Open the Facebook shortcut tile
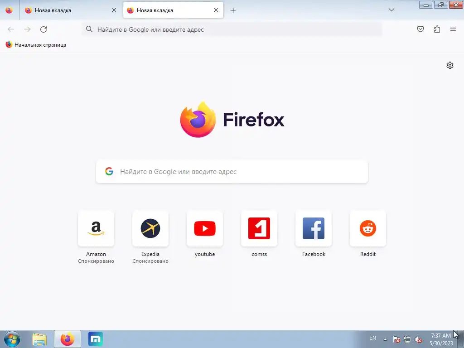The image size is (464, 348). [x=314, y=228]
